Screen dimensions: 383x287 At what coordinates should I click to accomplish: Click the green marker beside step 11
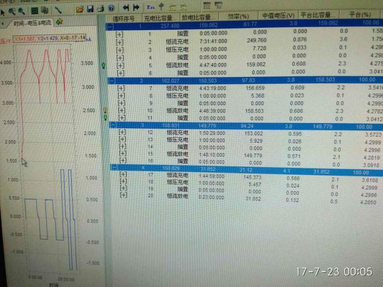pos(105,118)
